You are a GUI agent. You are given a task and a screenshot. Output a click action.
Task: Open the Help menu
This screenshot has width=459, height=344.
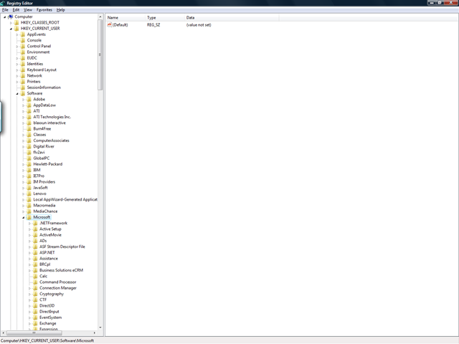tap(60, 9)
